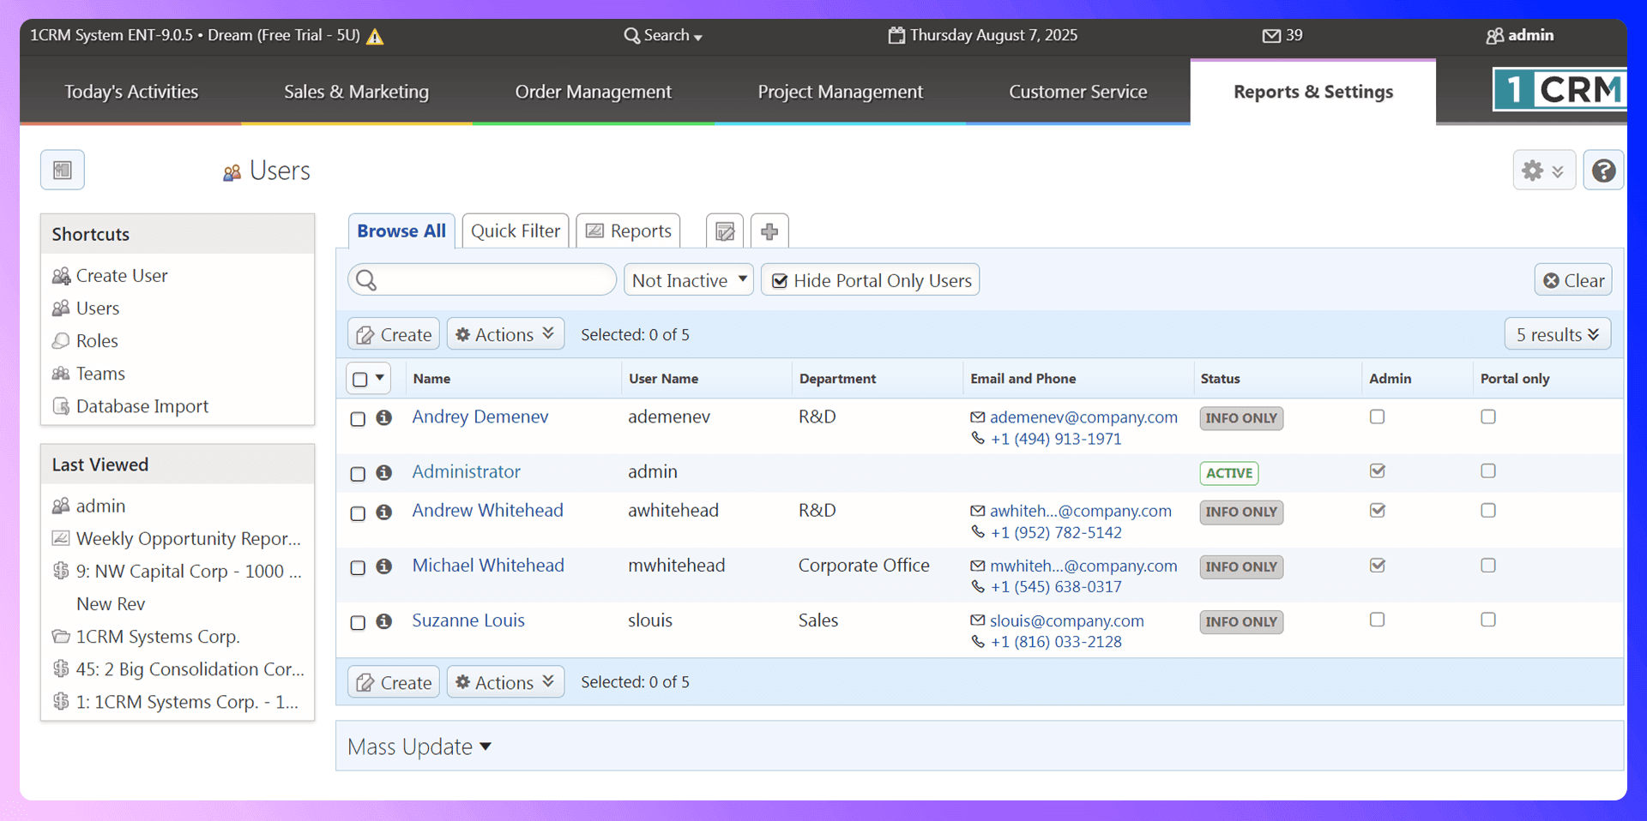
Task: Click the bottom Create button
Action: point(394,682)
